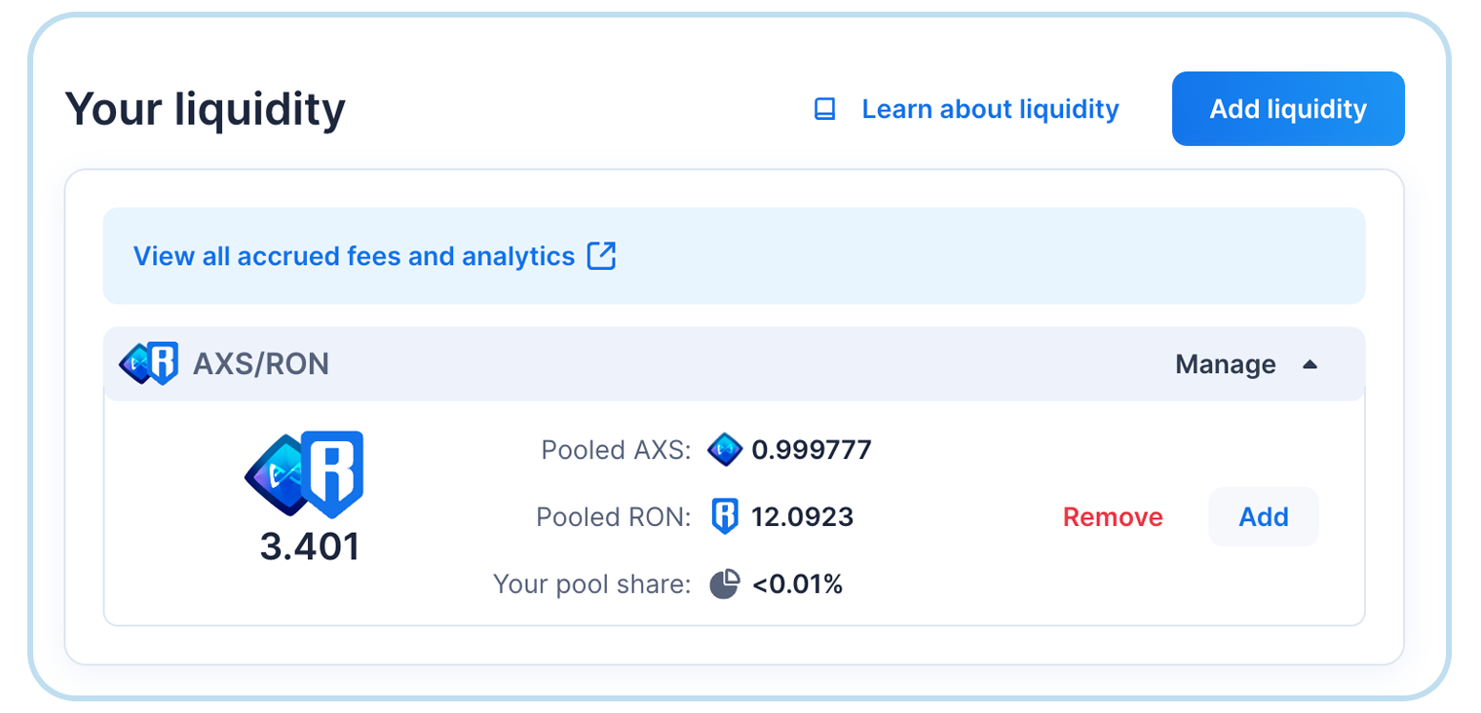This screenshot has height=713, width=1481.
Task: Click the Your liquidity heading
Action: tap(205, 109)
